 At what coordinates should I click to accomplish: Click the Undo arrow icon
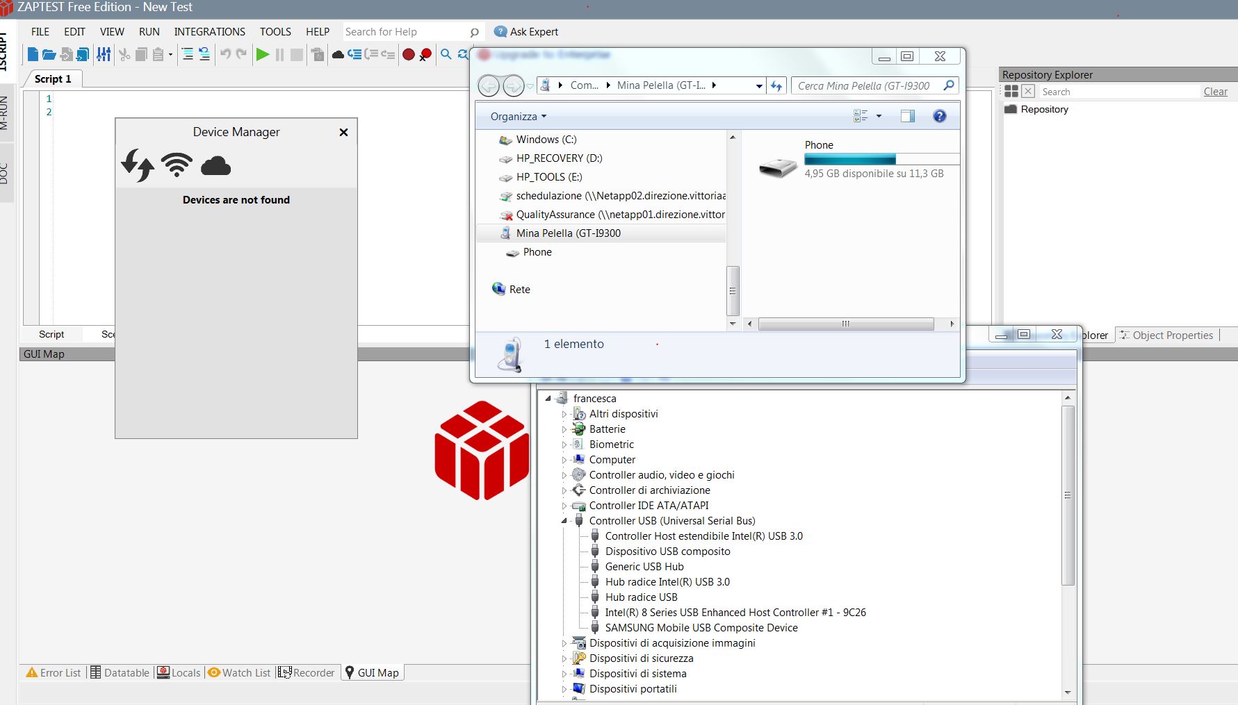pos(225,54)
